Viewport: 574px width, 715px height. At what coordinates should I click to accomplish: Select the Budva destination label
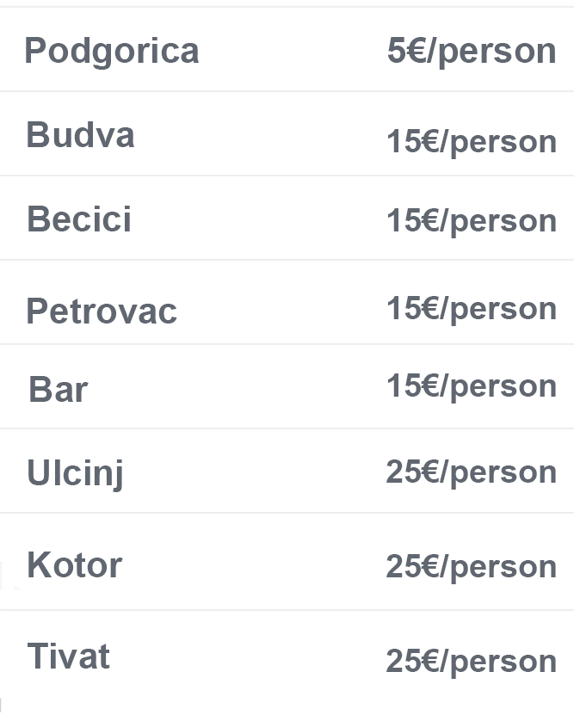pos(80,135)
